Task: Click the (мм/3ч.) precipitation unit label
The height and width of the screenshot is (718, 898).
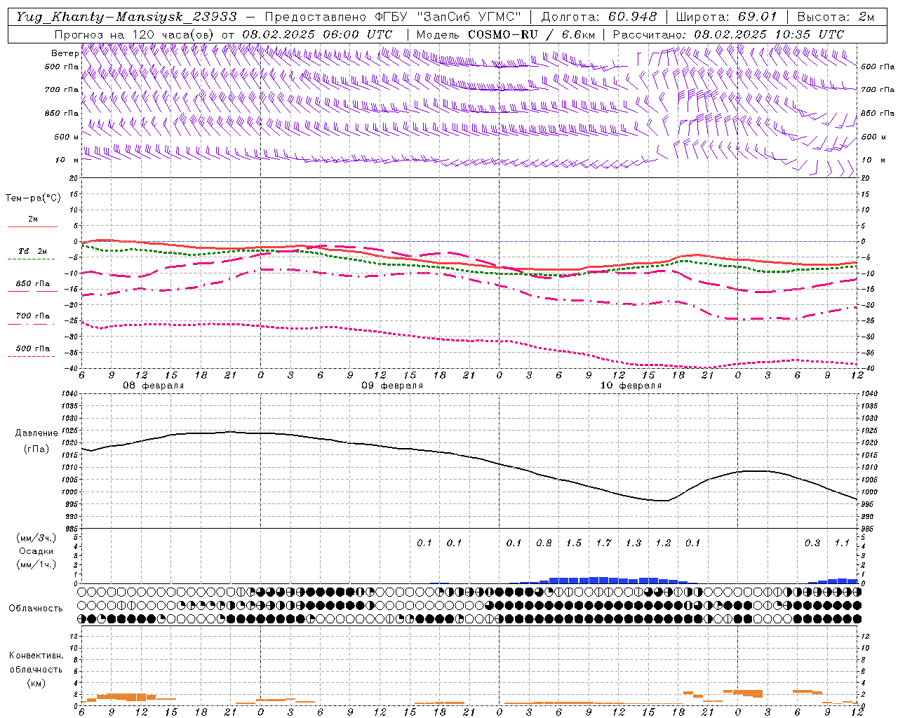Action: tap(36, 538)
